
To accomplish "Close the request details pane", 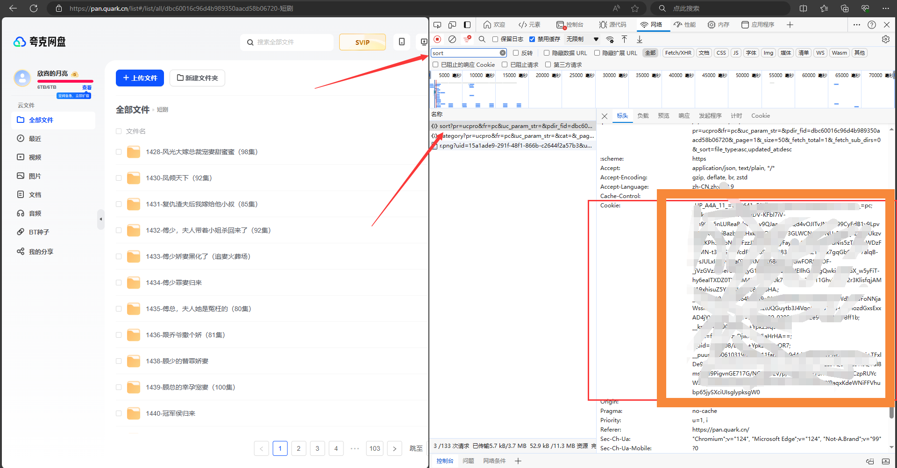I will click(605, 116).
